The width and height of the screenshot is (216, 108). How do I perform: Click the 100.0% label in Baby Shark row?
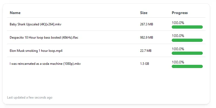tap(178, 23)
